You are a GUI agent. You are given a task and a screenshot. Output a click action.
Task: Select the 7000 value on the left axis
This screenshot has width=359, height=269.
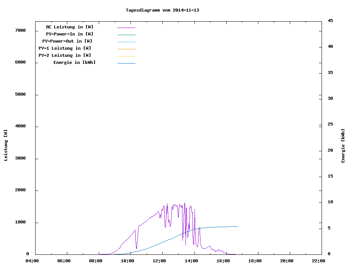21,30
